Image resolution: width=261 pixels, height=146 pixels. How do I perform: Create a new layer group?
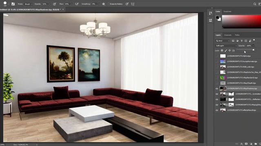(256, 144)
